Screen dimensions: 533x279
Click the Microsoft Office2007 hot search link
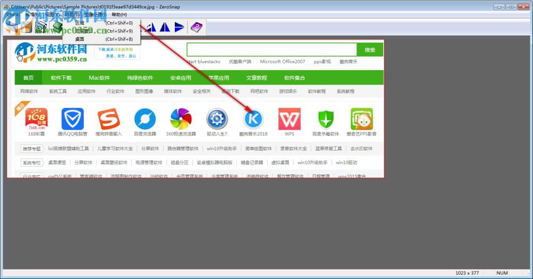[282, 62]
